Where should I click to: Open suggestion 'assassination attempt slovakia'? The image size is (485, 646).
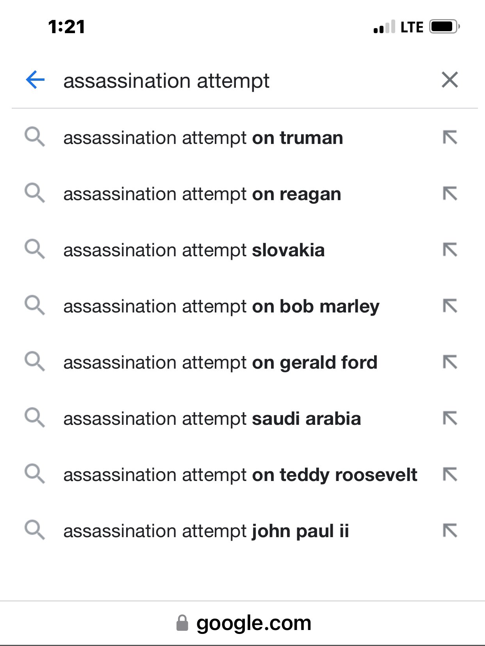click(194, 250)
